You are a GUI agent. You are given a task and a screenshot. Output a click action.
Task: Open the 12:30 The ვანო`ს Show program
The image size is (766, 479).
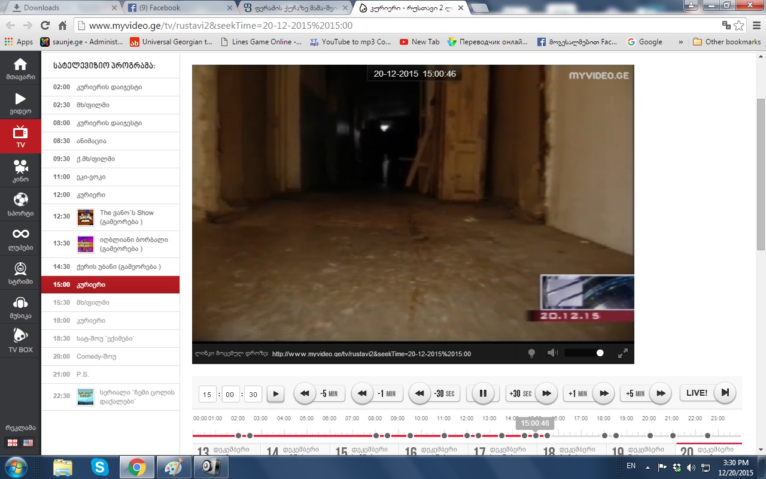[110, 217]
